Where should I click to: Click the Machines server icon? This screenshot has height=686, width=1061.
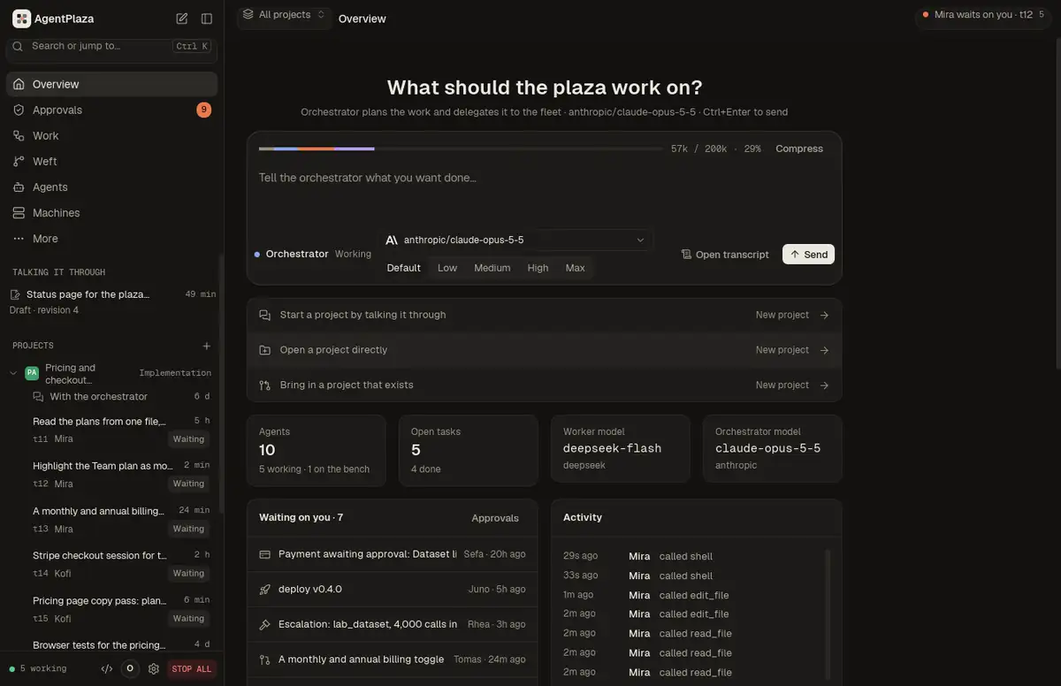tap(19, 212)
